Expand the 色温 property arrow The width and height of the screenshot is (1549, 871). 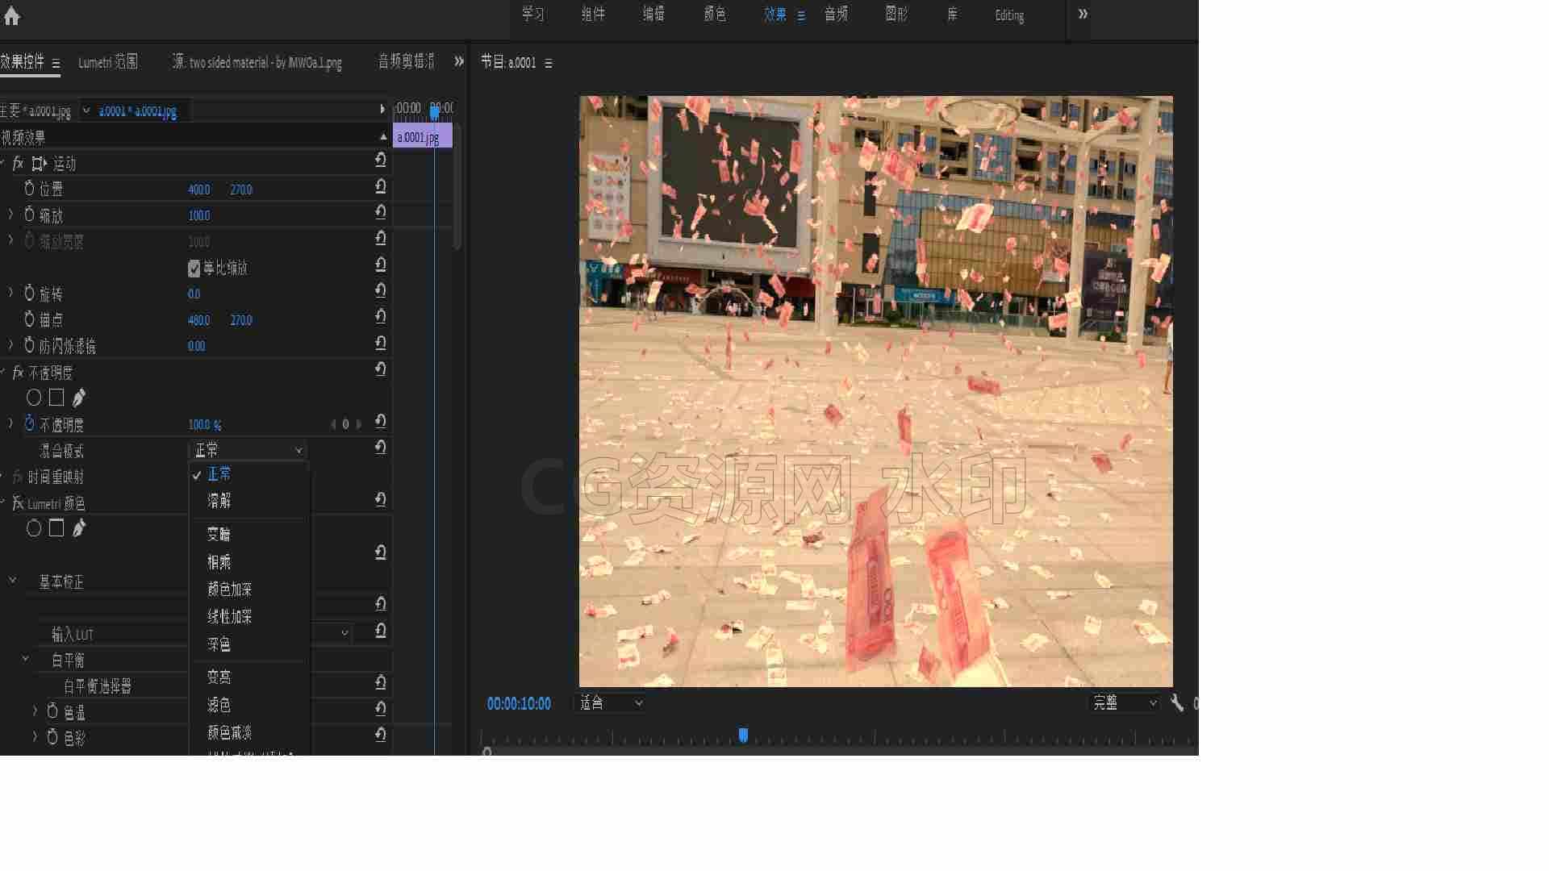pos(35,711)
